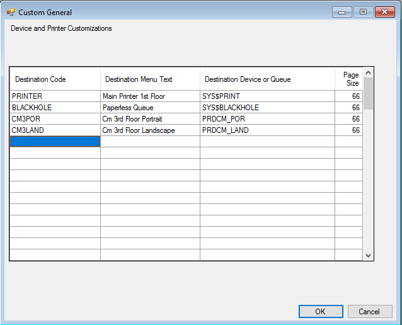Click the Custom General window icon

pos(11,12)
